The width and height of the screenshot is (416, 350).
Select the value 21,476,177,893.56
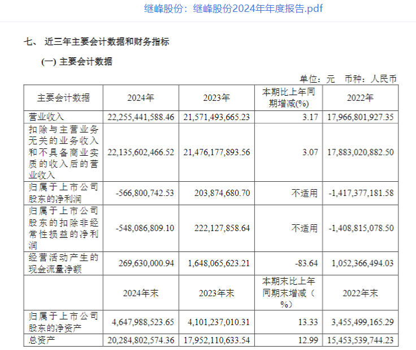click(x=216, y=152)
